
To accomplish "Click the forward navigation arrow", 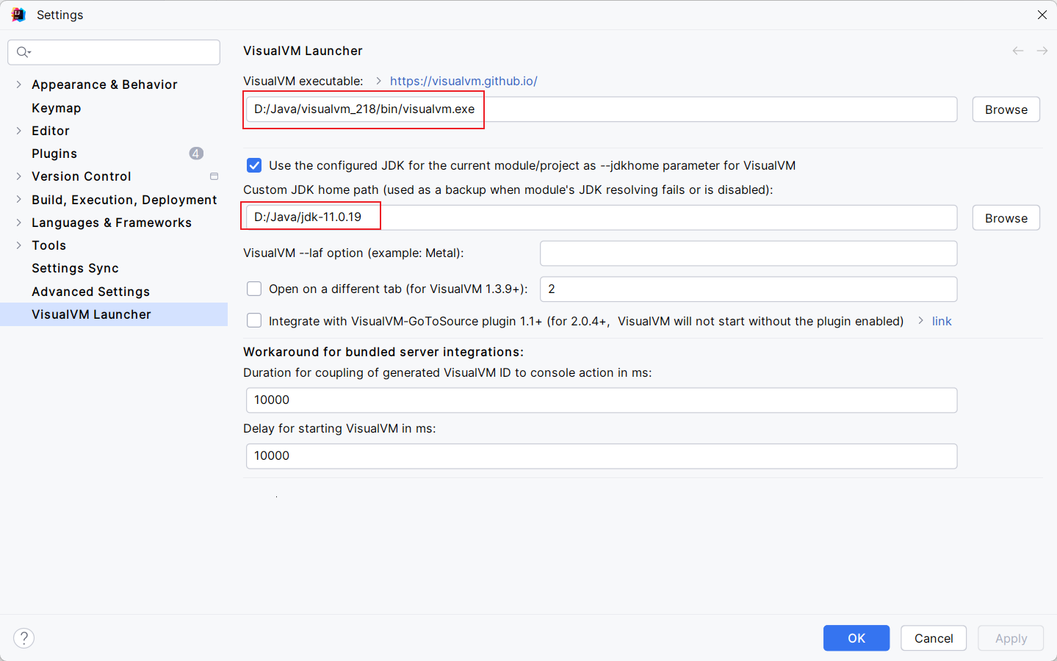I will (x=1042, y=51).
